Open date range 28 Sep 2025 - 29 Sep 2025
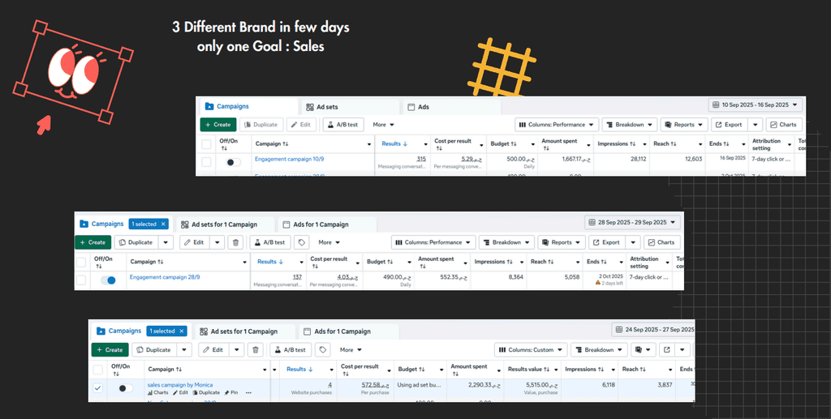 point(632,223)
